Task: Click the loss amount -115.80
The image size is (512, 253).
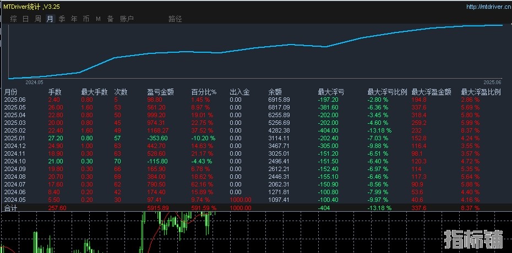Action: pos(157,161)
